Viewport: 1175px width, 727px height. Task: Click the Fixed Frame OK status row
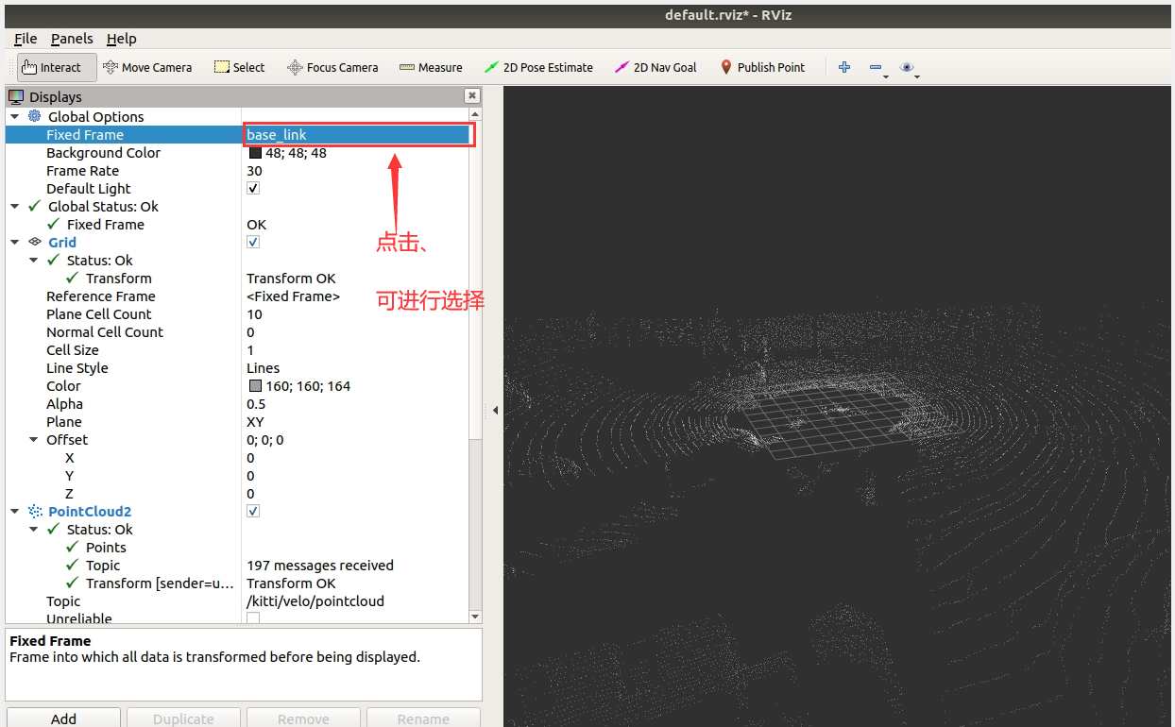tap(237, 225)
